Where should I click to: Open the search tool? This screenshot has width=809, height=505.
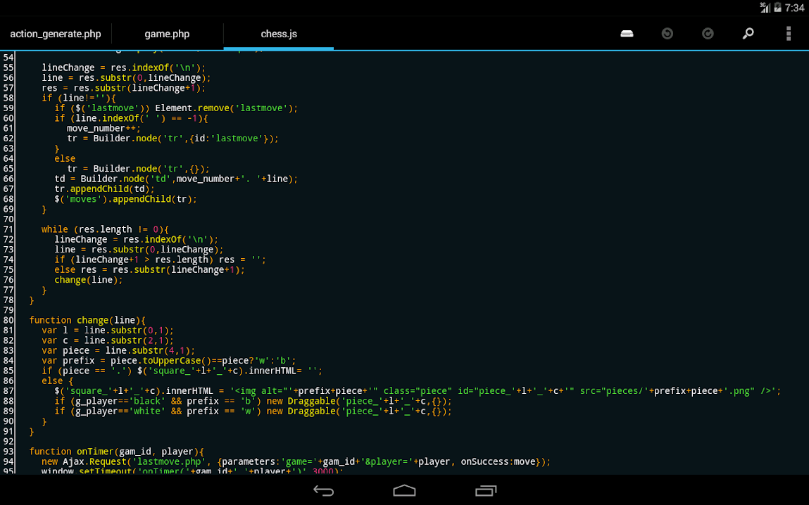(748, 33)
